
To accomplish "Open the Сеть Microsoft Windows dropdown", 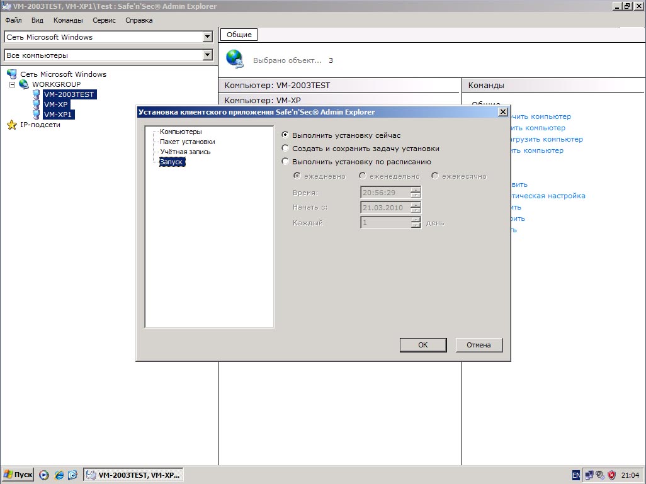I will pyautogui.click(x=207, y=37).
